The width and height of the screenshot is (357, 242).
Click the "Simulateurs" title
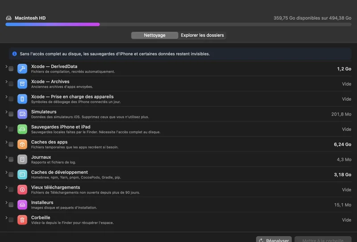tap(44, 112)
